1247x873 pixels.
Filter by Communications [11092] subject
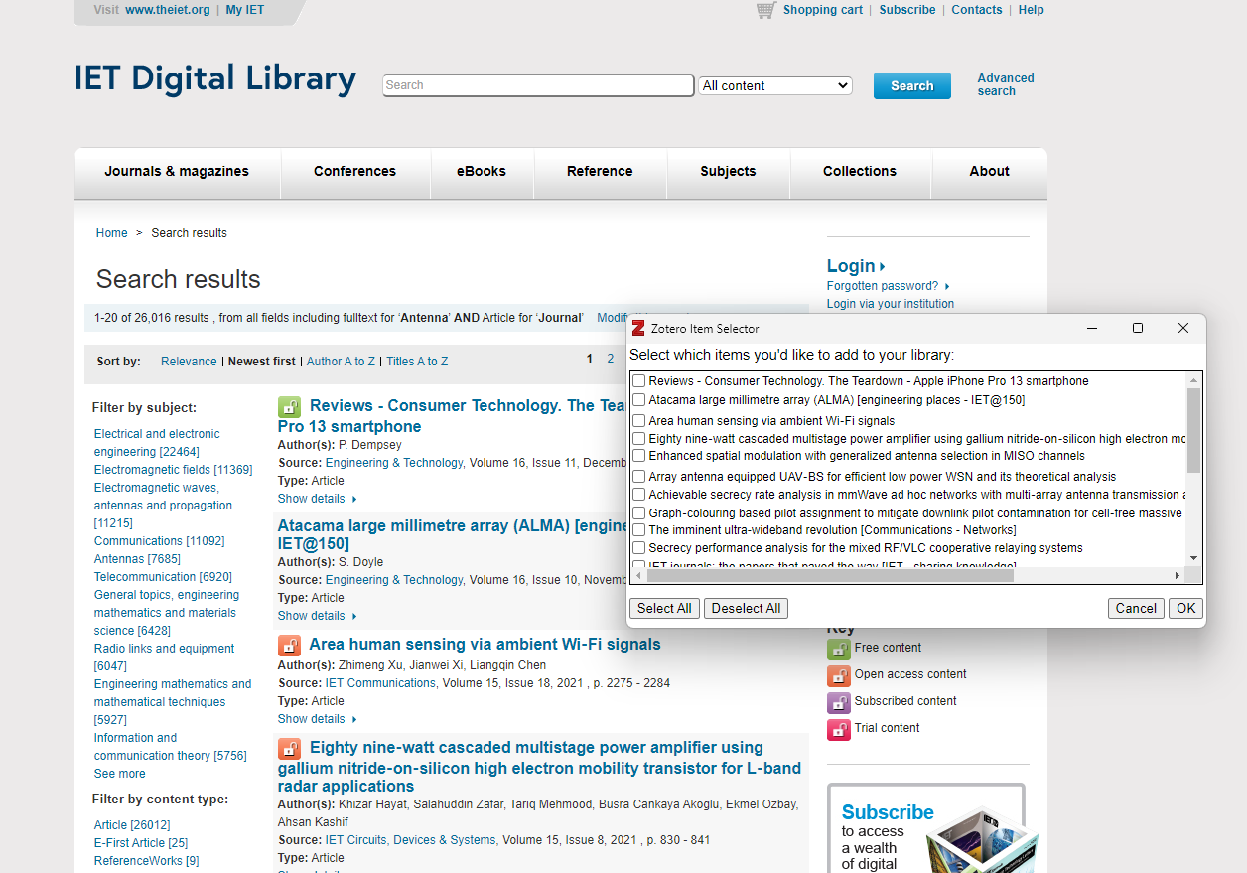tap(159, 541)
